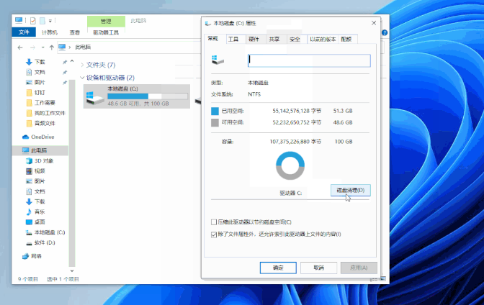Select the 软件 (D:) drive icon in sidebar

pyautogui.click(x=29, y=243)
